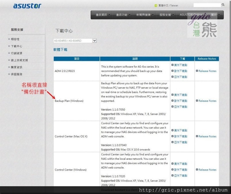Viewport: 231px width, 194px height.
Task: Select 下載中心 in the sidebar
Action: pos(16,46)
